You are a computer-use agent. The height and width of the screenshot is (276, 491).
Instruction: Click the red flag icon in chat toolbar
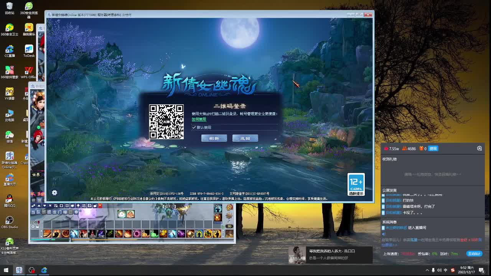(100, 205)
